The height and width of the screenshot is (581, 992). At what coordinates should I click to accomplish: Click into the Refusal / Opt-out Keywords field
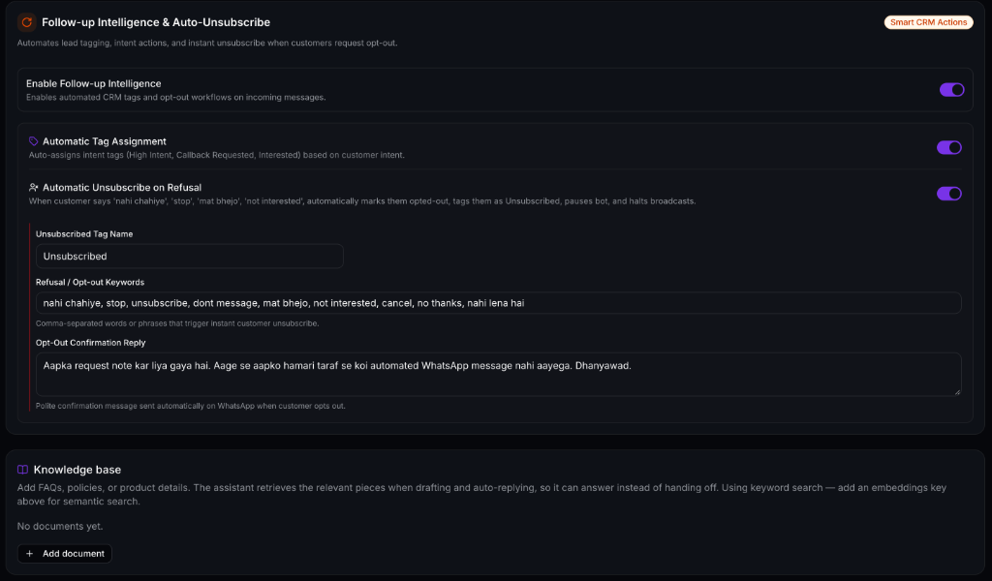pyautogui.click(x=499, y=303)
